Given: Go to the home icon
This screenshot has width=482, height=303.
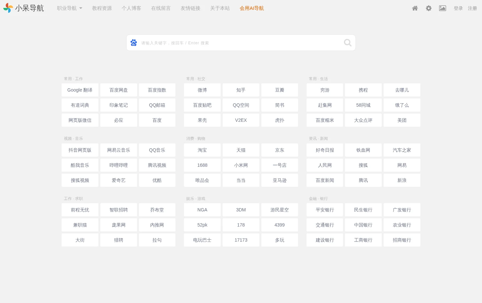Looking at the screenshot, I should pyautogui.click(x=415, y=8).
